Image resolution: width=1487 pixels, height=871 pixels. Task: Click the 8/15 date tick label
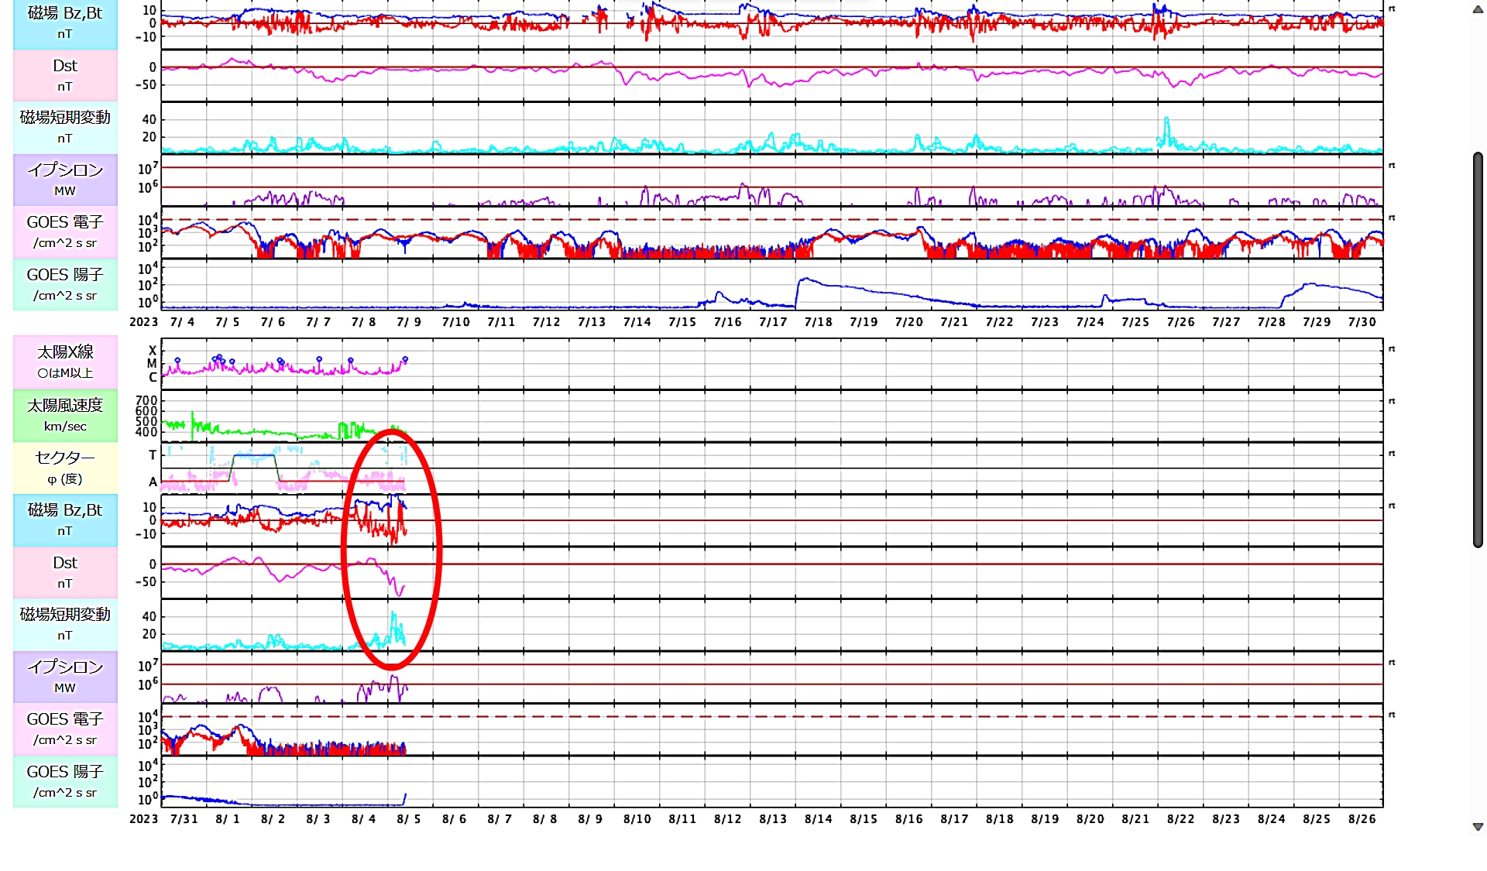click(x=864, y=819)
